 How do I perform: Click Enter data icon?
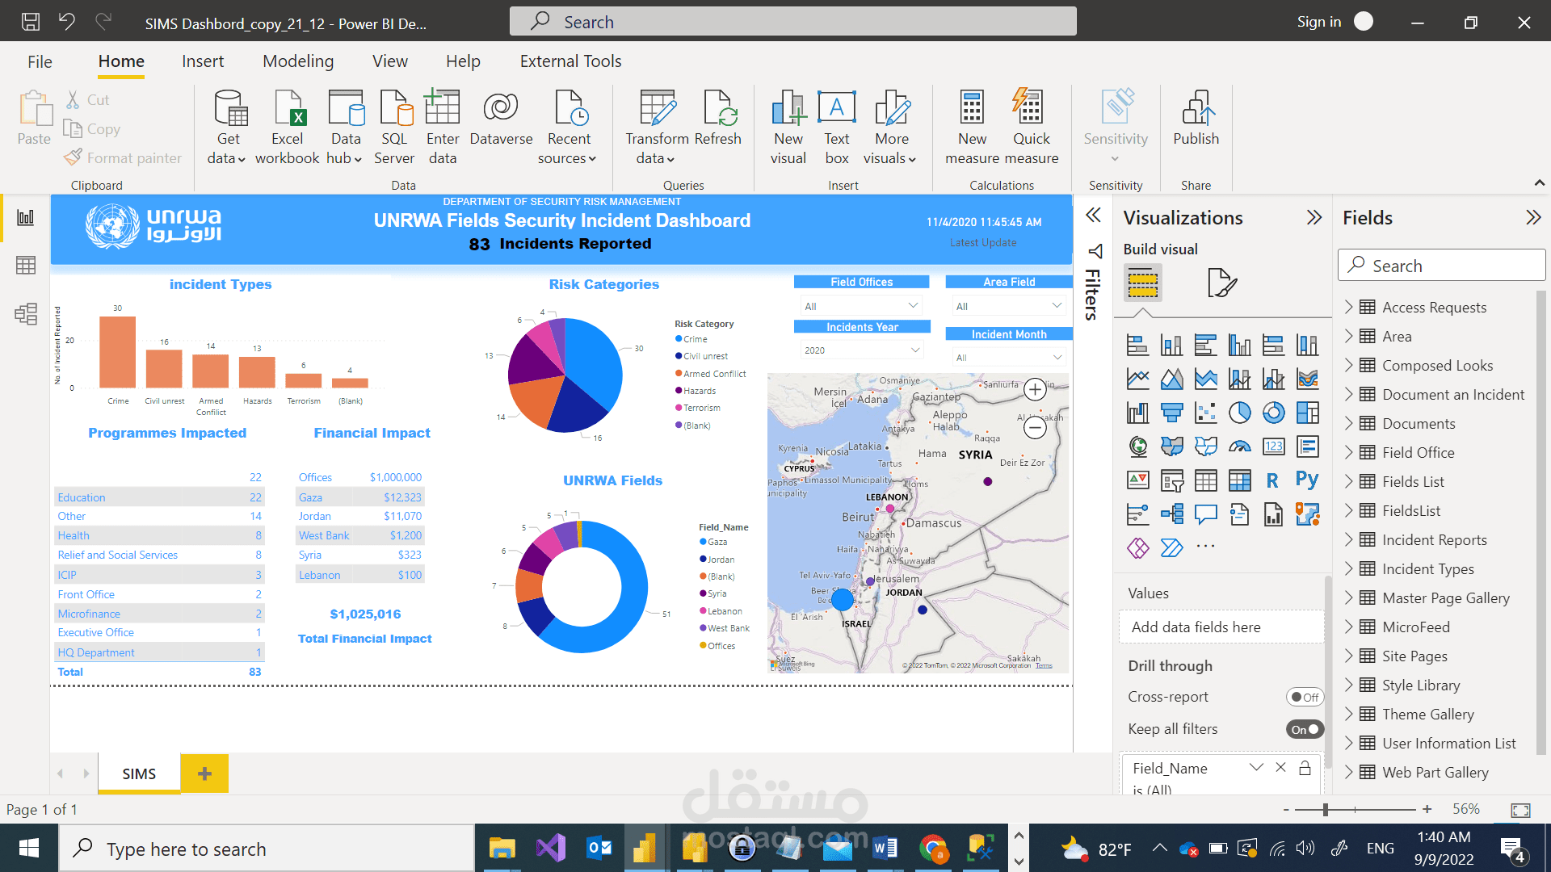(443, 127)
